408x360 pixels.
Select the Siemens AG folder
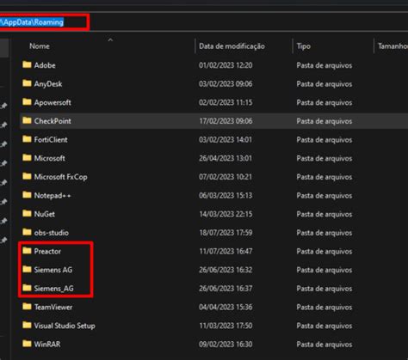[53, 270]
